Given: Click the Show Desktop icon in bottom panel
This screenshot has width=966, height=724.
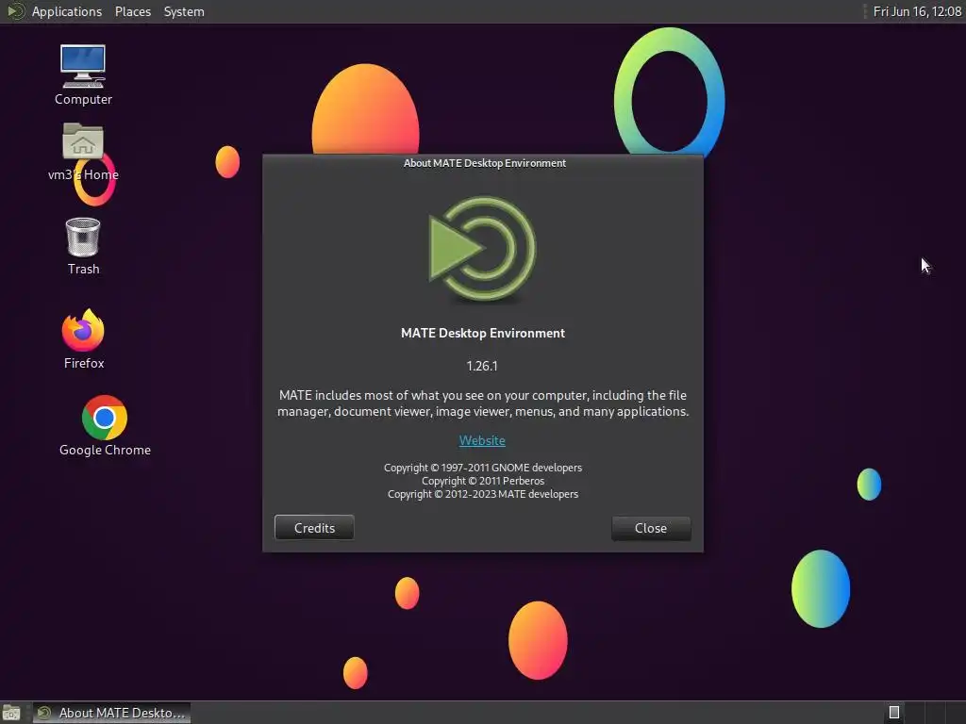Looking at the screenshot, I should (x=11, y=713).
